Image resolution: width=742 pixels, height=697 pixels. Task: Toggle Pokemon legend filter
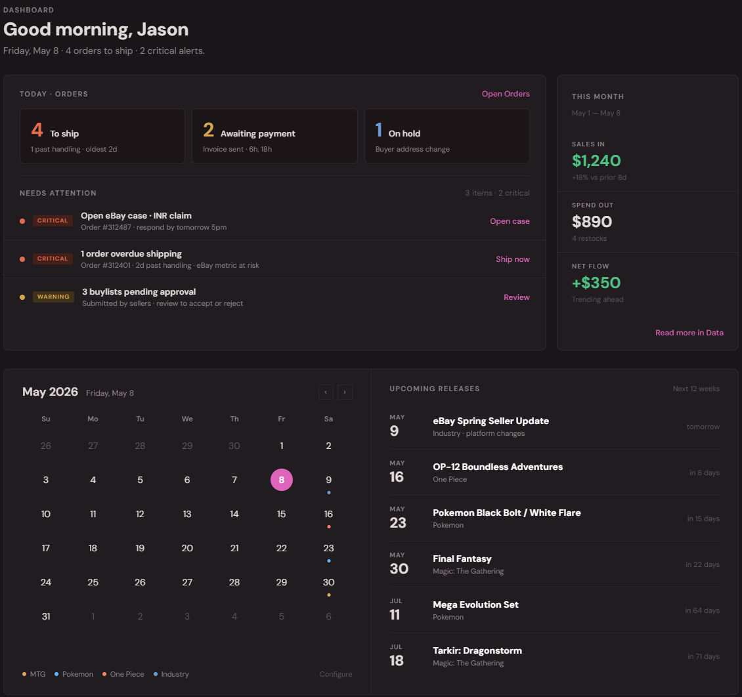pos(74,674)
